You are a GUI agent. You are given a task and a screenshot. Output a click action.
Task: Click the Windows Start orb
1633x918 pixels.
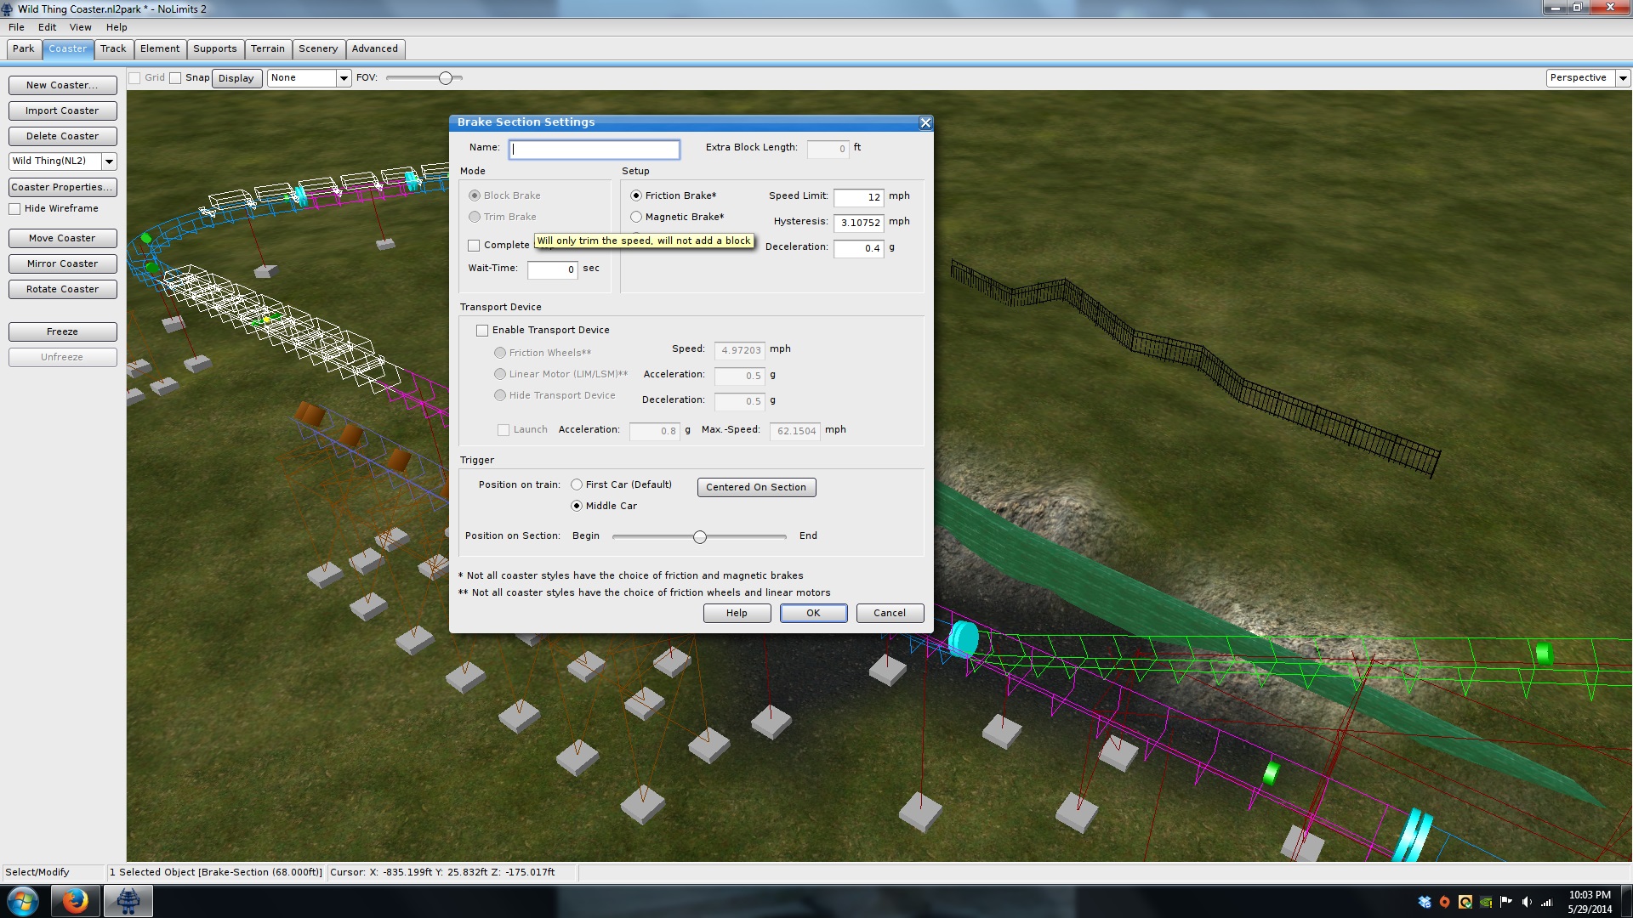pyautogui.click(x=23, y=901)
